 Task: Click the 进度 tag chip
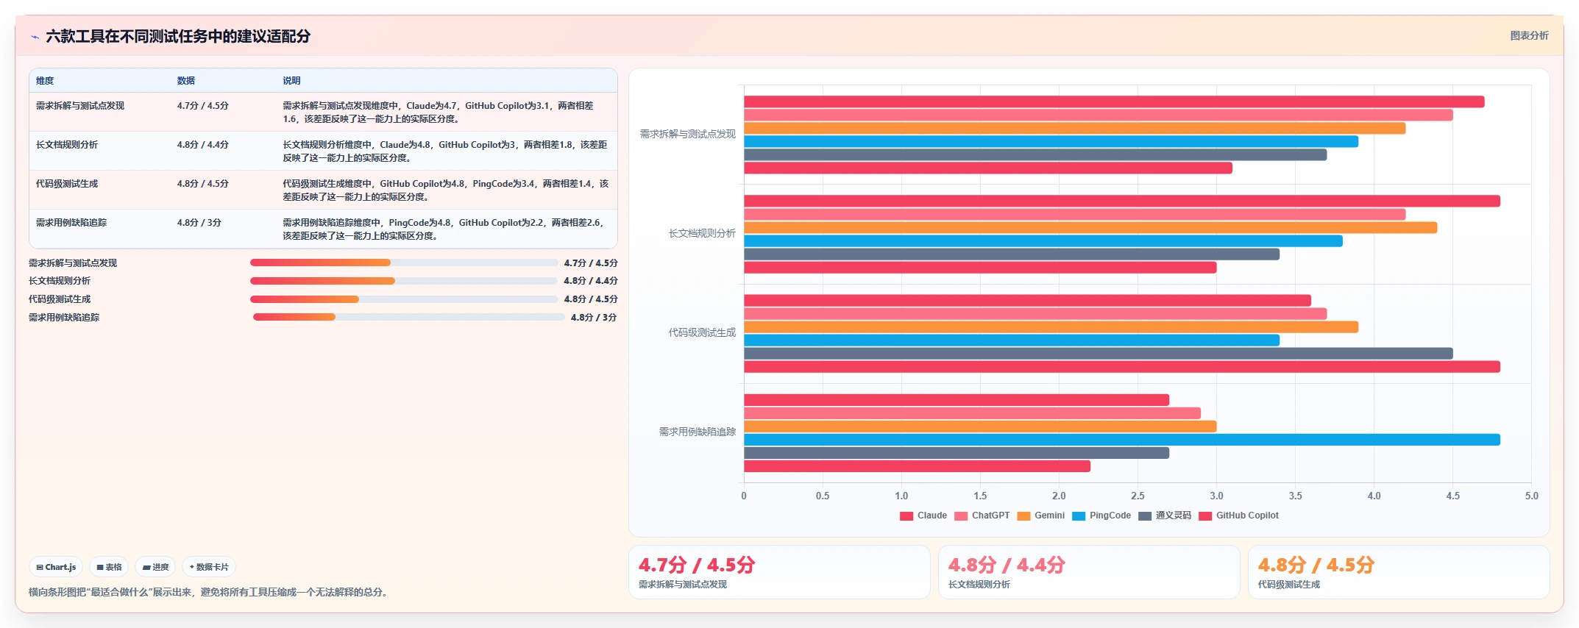[155, 567]
